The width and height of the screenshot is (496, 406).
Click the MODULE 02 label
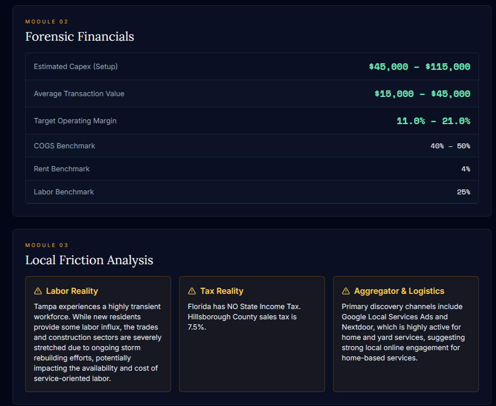click(47, 21)
